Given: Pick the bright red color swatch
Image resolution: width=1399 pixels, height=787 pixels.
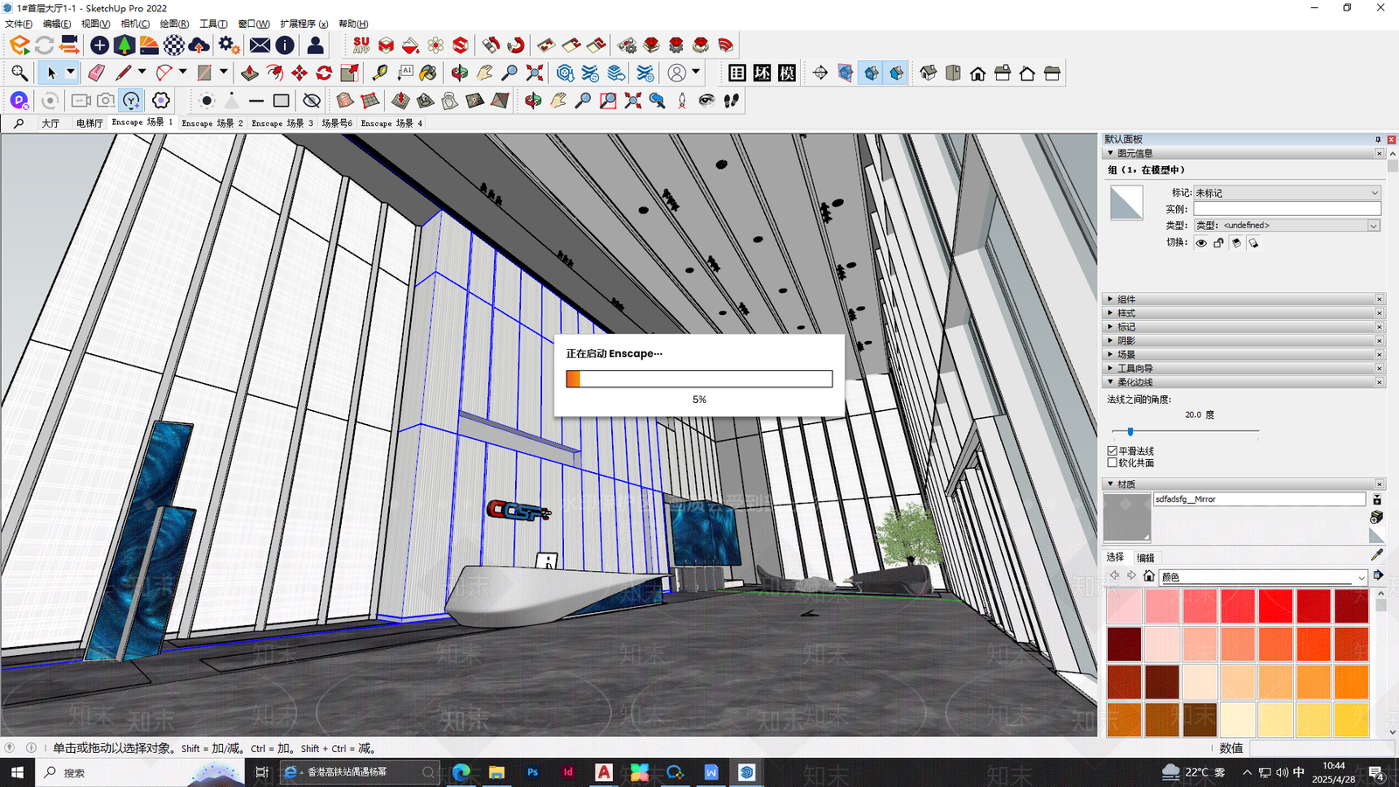Looking at the screenshot, I should pos(1275,606).
